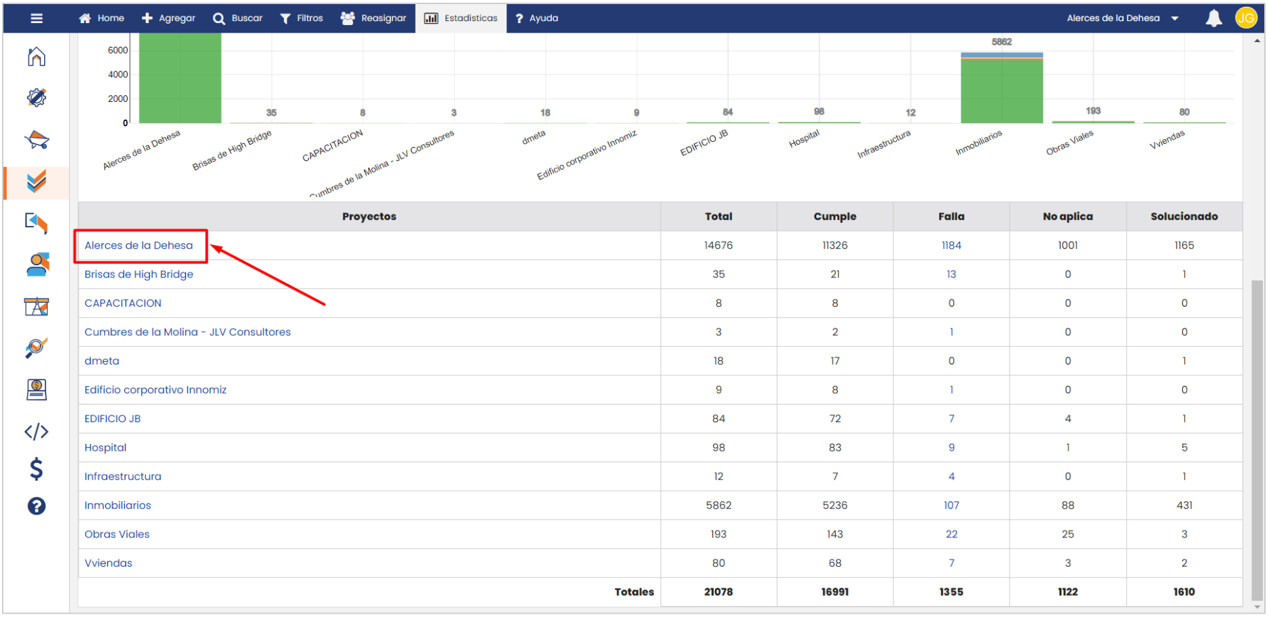The width and height of the screenshot is (1269, 617).
Task: Open the user with magnifier sidebar icon
Action: click(x=37, y=265)
